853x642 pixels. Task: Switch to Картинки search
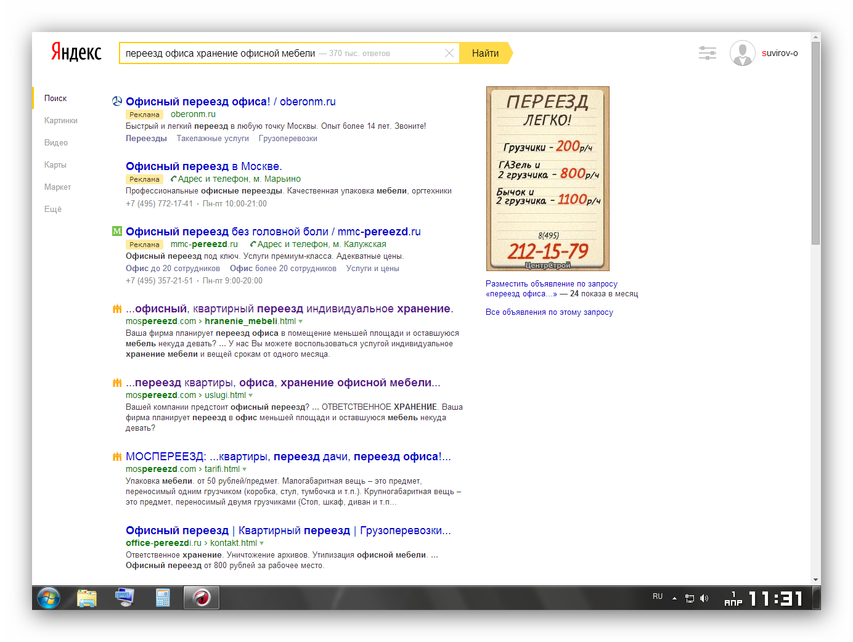coord(61,120)
